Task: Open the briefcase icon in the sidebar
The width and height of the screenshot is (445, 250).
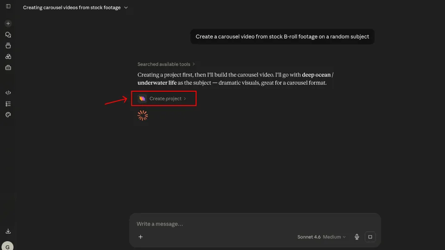Action: tap(8, 68)
